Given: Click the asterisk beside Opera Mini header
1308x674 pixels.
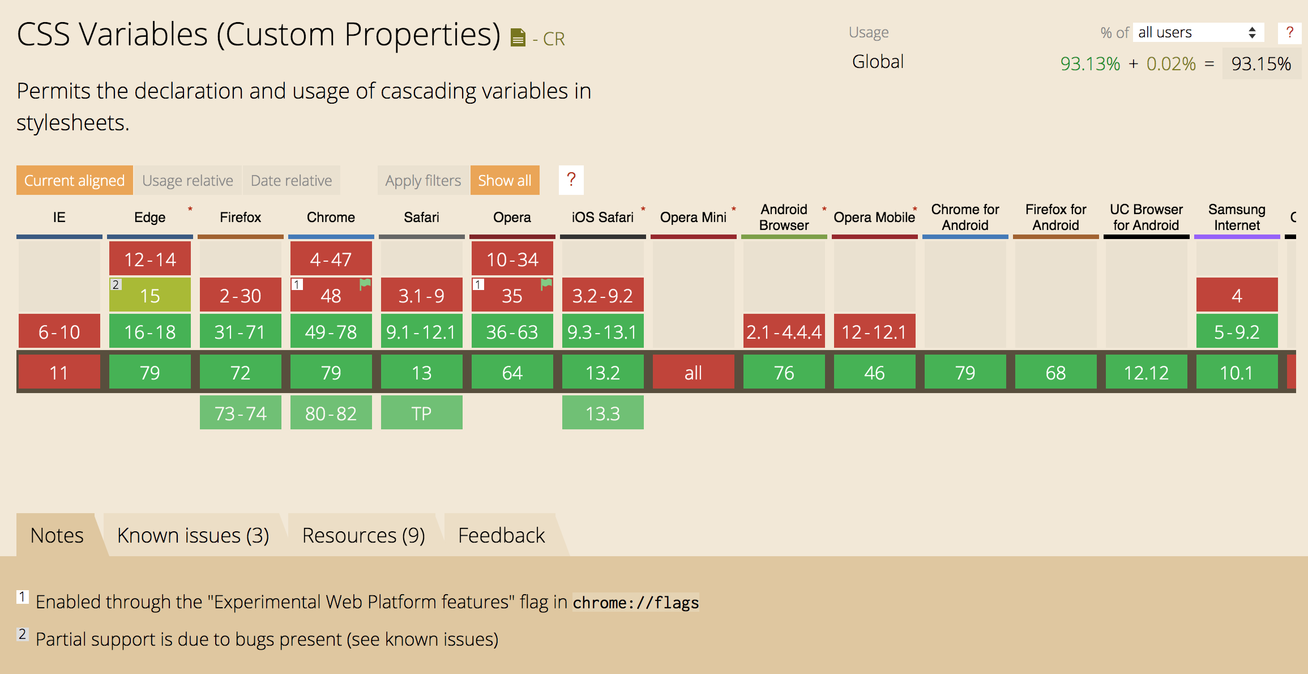Looking at the screenshot, I should click(734, 210).
